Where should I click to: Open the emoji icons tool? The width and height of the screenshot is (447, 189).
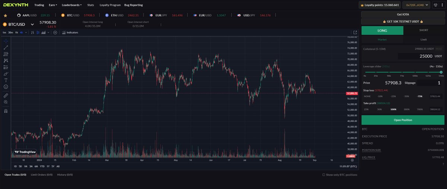(6, 87)
